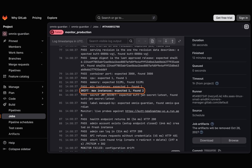Expand the Plan section chevron
This screenshot has width=252, height=168.
coord(43,93)
